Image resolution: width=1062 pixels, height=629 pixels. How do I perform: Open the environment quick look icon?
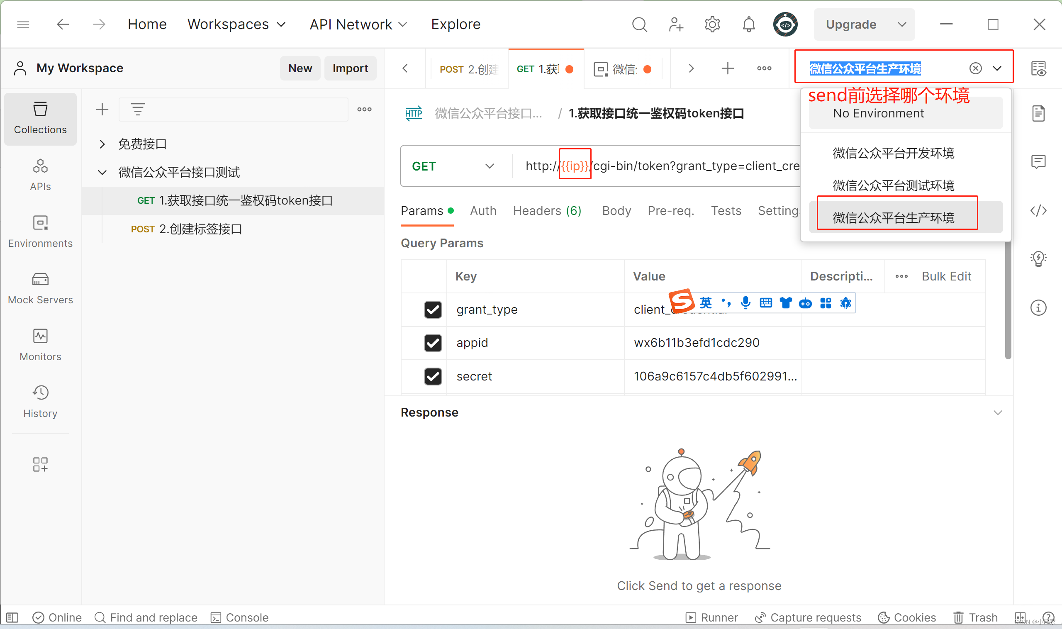(x=1039, y=68)
